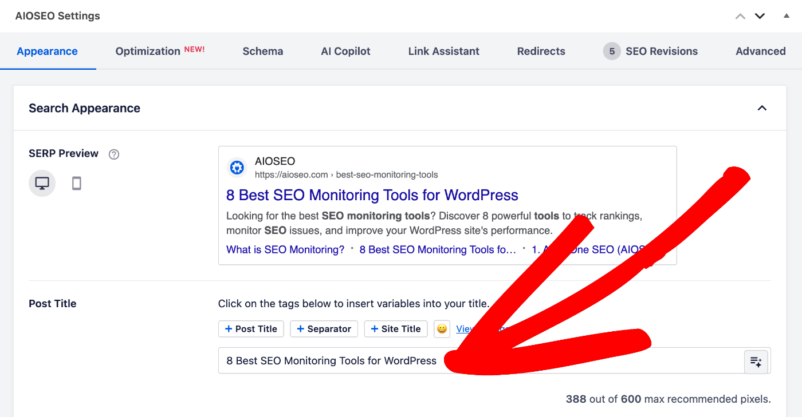
Task: Switch to the Redirects tab
Action: click(x=541, y=51)
